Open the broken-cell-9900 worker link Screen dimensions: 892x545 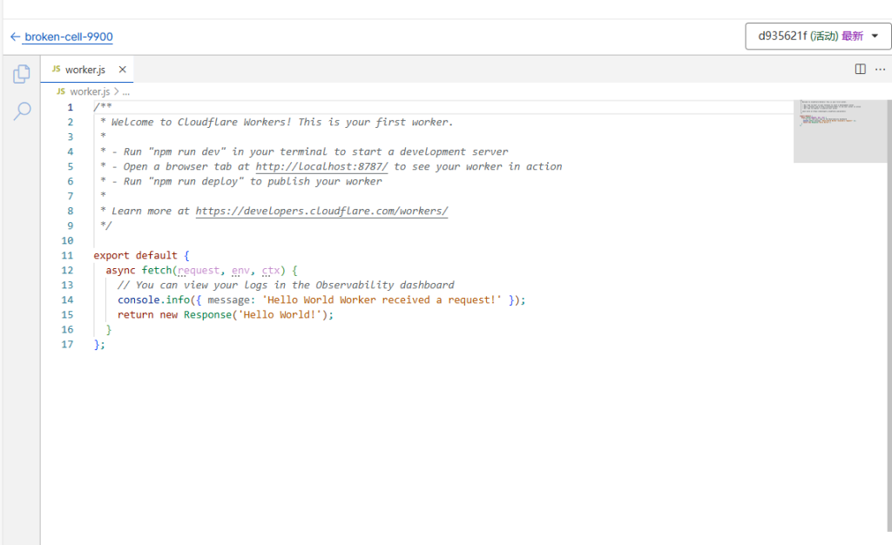(x=68, y=37)
